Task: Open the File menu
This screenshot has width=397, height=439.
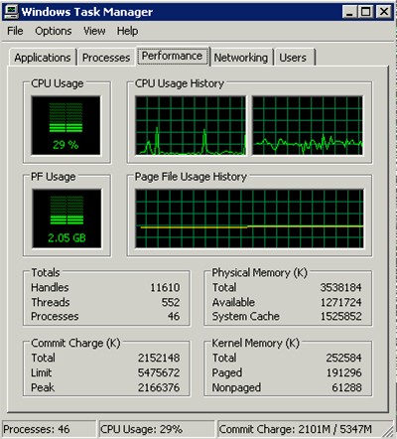Action: [15, 31]
